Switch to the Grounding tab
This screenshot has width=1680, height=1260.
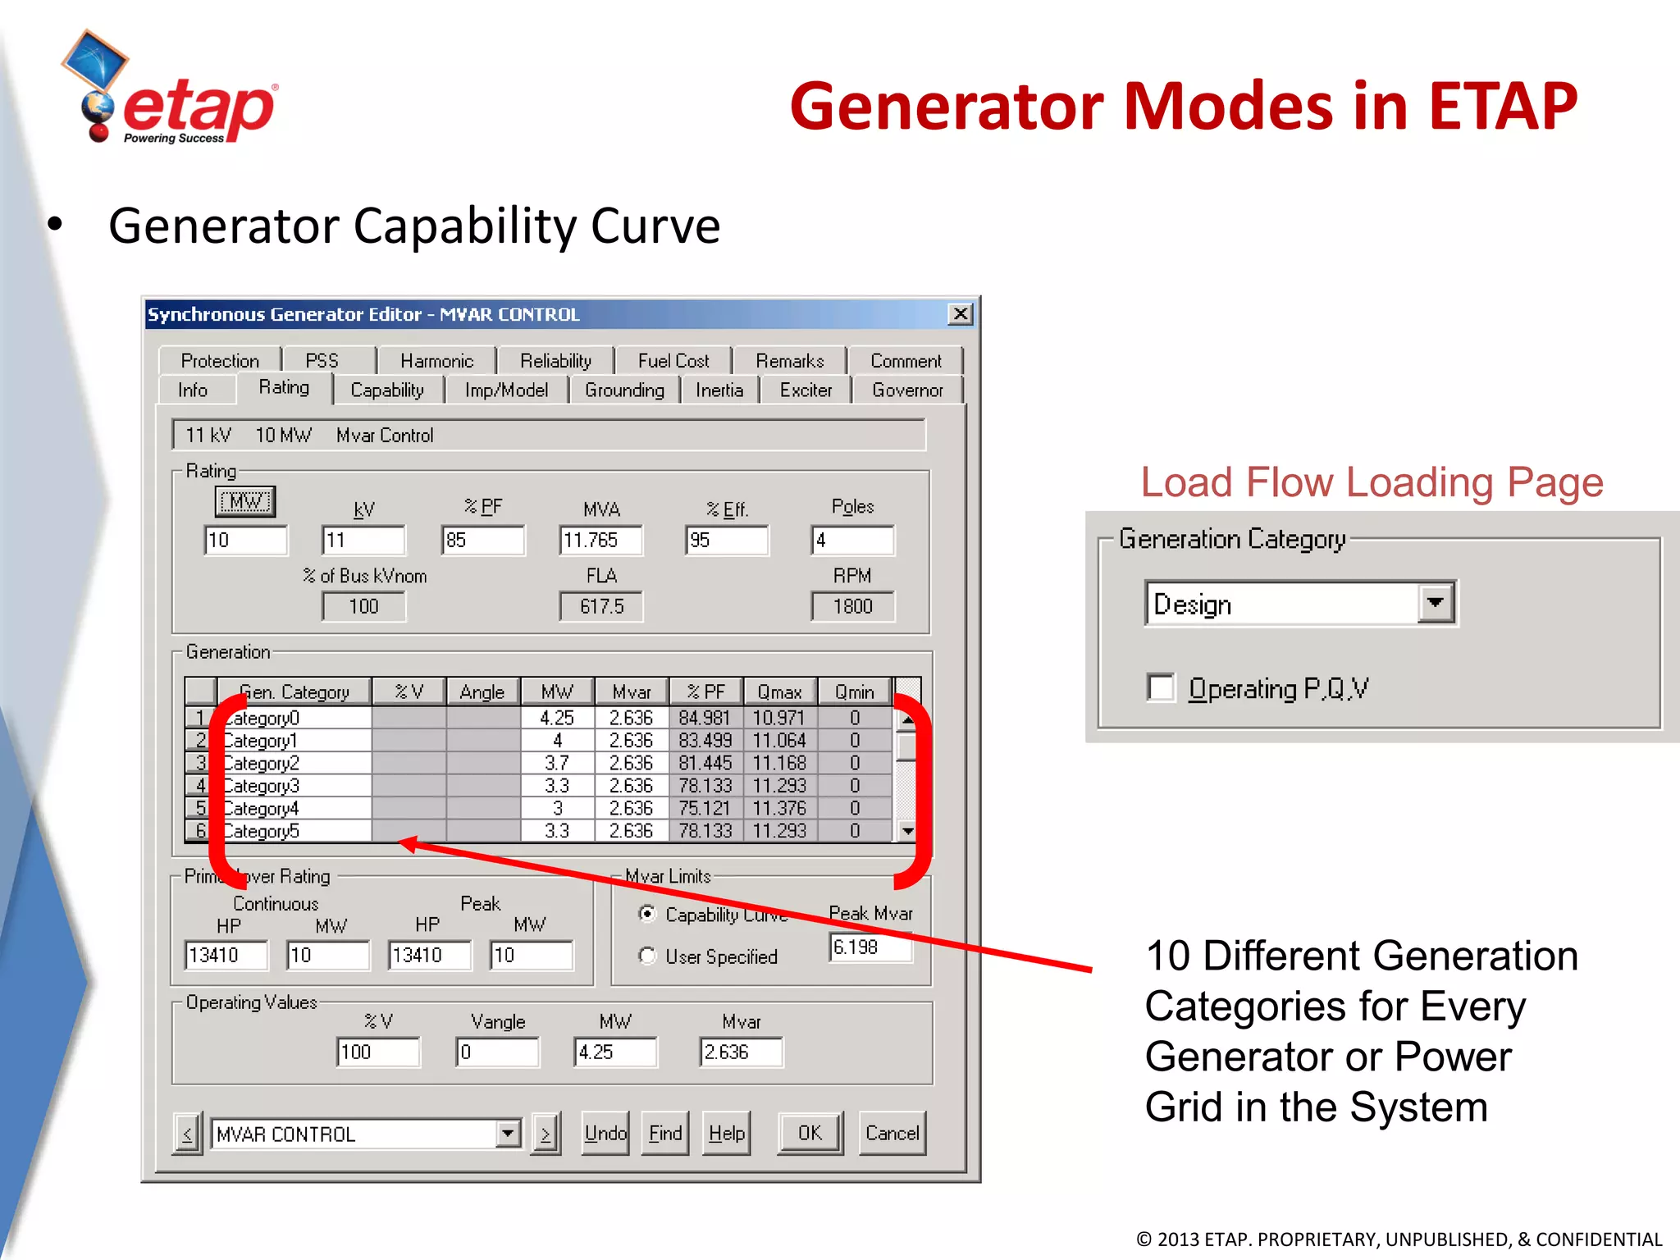pyautogui.click(x=624, y=390)
